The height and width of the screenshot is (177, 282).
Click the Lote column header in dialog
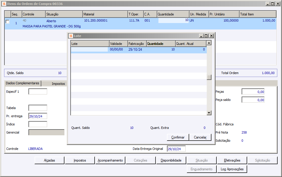(90, 44)
